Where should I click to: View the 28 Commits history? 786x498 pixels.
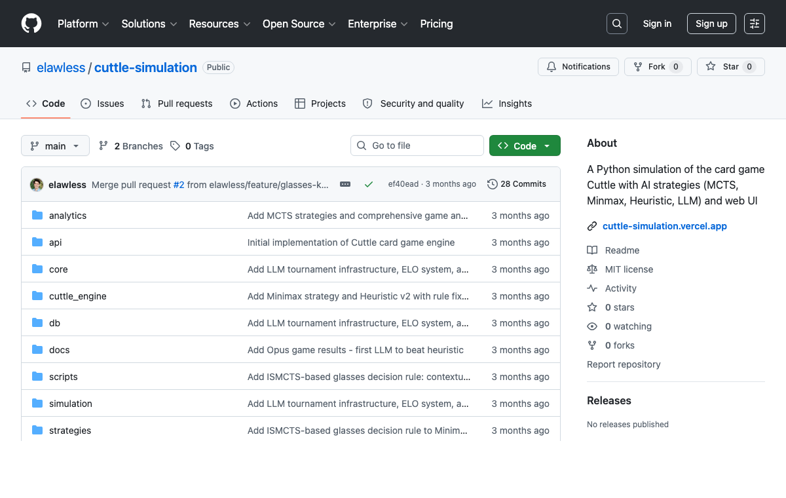(x=517, y=184)
